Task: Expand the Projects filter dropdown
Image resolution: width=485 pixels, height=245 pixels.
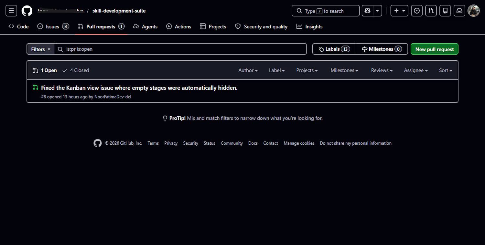Action: [307, 70]
